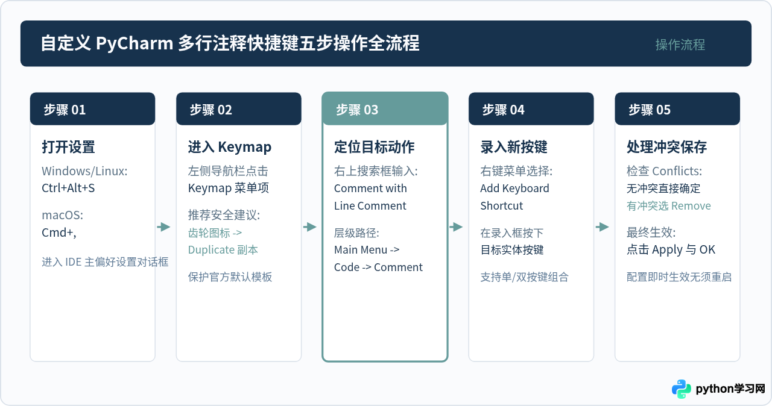Click the 支持单/双按键组合 note
The width and height of the screenshot is (772, 406).
tap(525, 277)
